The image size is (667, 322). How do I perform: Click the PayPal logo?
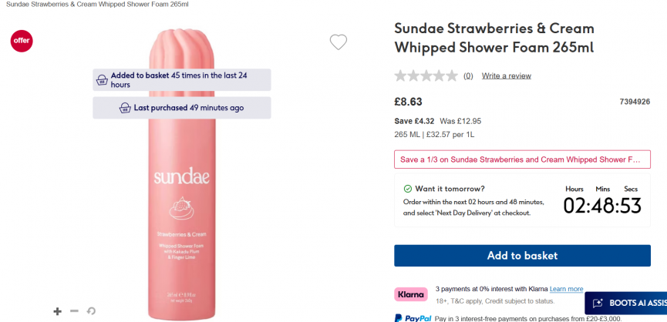coord(412,317)
